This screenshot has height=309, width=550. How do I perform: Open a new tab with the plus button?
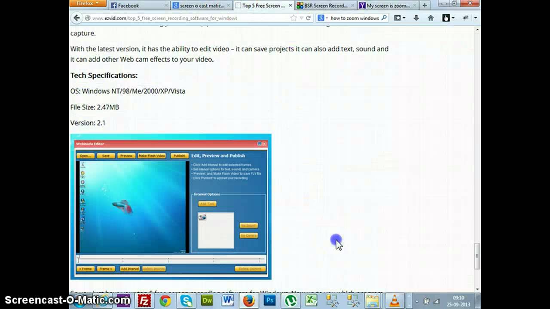[x=425, y=6]
